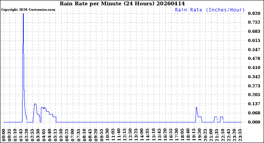Click the 01:10 time label

15,135
